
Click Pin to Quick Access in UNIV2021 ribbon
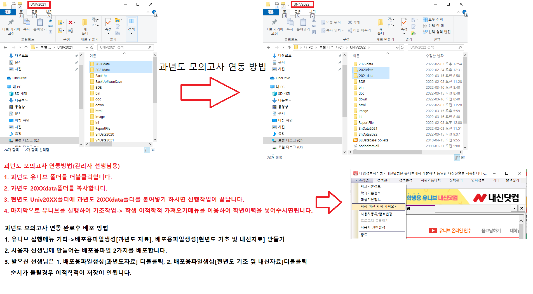(11, 26)
